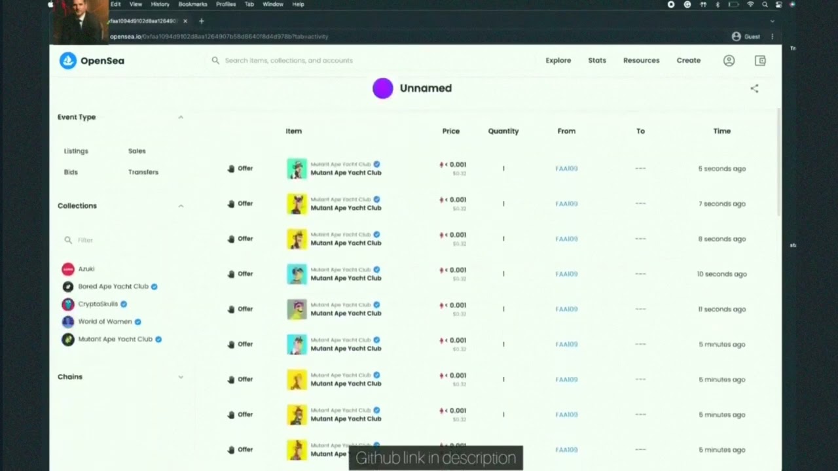Click the search magnifier icon
The image size is (838, 471).
click(215, 60)
